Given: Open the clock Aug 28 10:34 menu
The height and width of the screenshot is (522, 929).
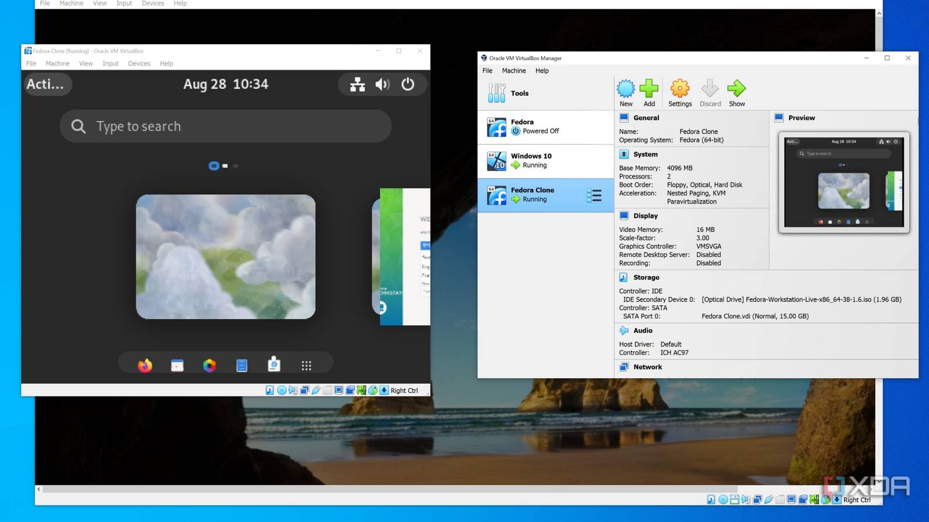Looking at the screenshot, I should point(226,84).
